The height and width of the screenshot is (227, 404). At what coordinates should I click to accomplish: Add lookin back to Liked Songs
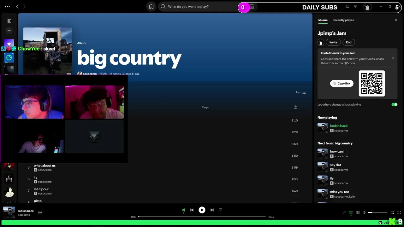(40, 212)
